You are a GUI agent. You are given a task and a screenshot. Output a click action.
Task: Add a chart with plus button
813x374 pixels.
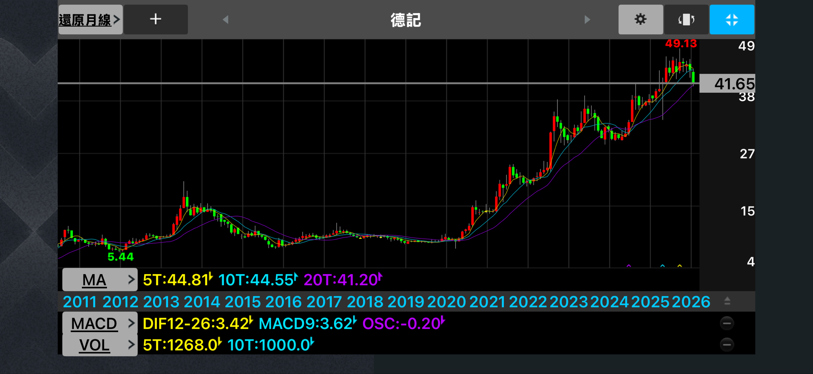tap(156, 20)
